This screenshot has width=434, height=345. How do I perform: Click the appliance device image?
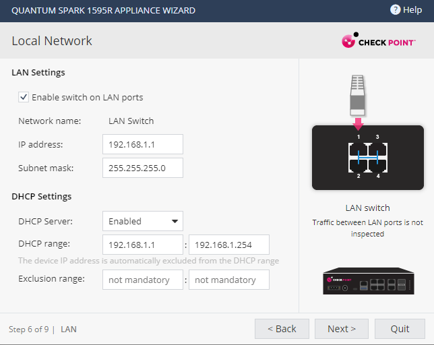coord(369,281)
